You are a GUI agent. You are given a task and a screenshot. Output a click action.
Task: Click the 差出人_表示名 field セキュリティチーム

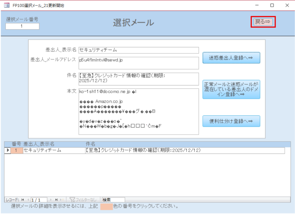[138, 50]
